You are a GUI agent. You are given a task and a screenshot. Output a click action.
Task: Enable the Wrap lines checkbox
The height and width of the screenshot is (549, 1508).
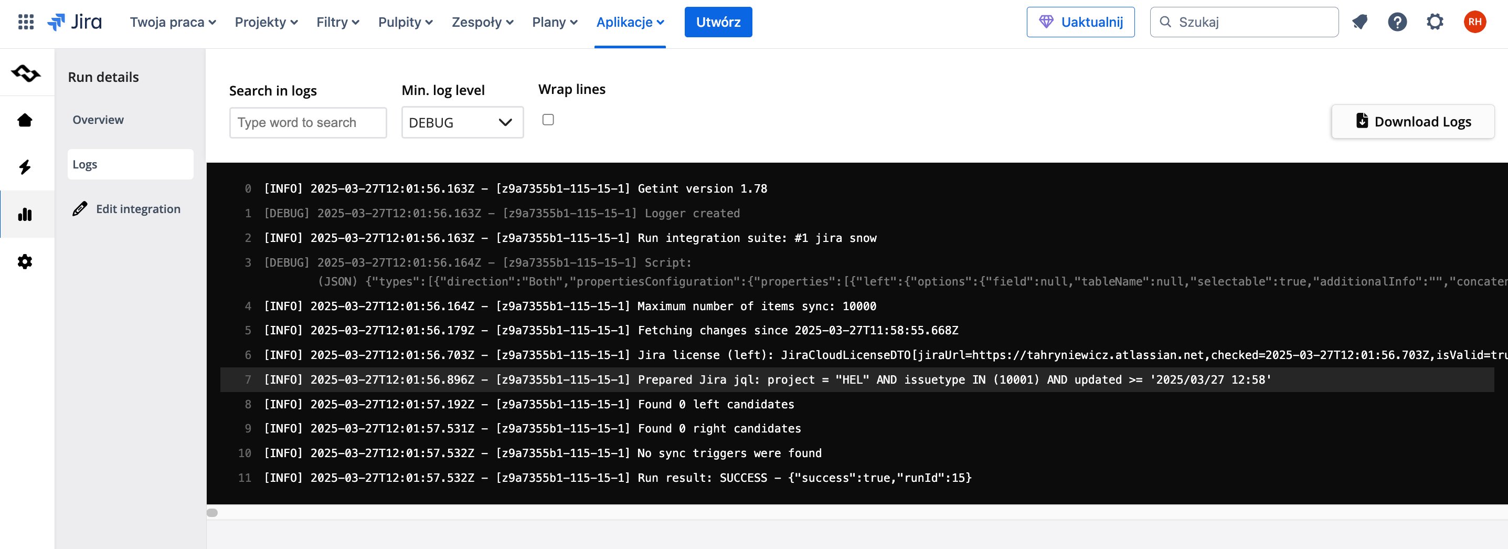click(548, 119)
